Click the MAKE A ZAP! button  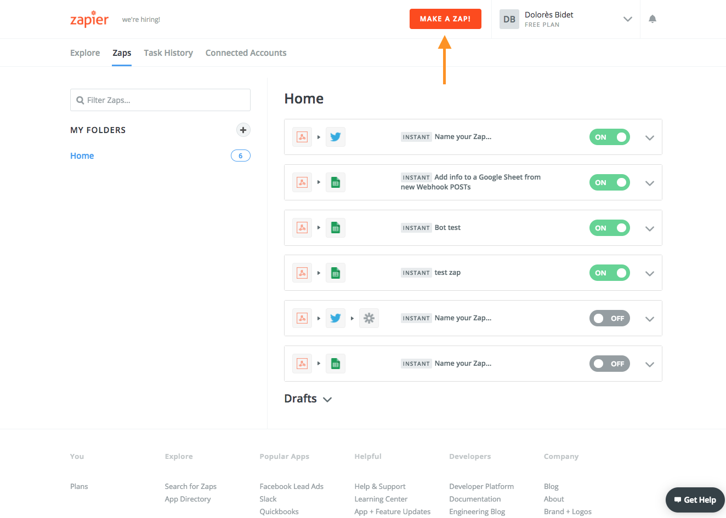tap(445, 19)
